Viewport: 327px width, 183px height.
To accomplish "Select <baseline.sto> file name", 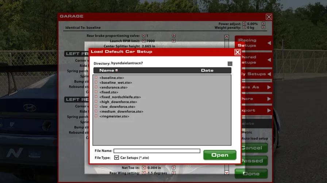I will (112, 78).
